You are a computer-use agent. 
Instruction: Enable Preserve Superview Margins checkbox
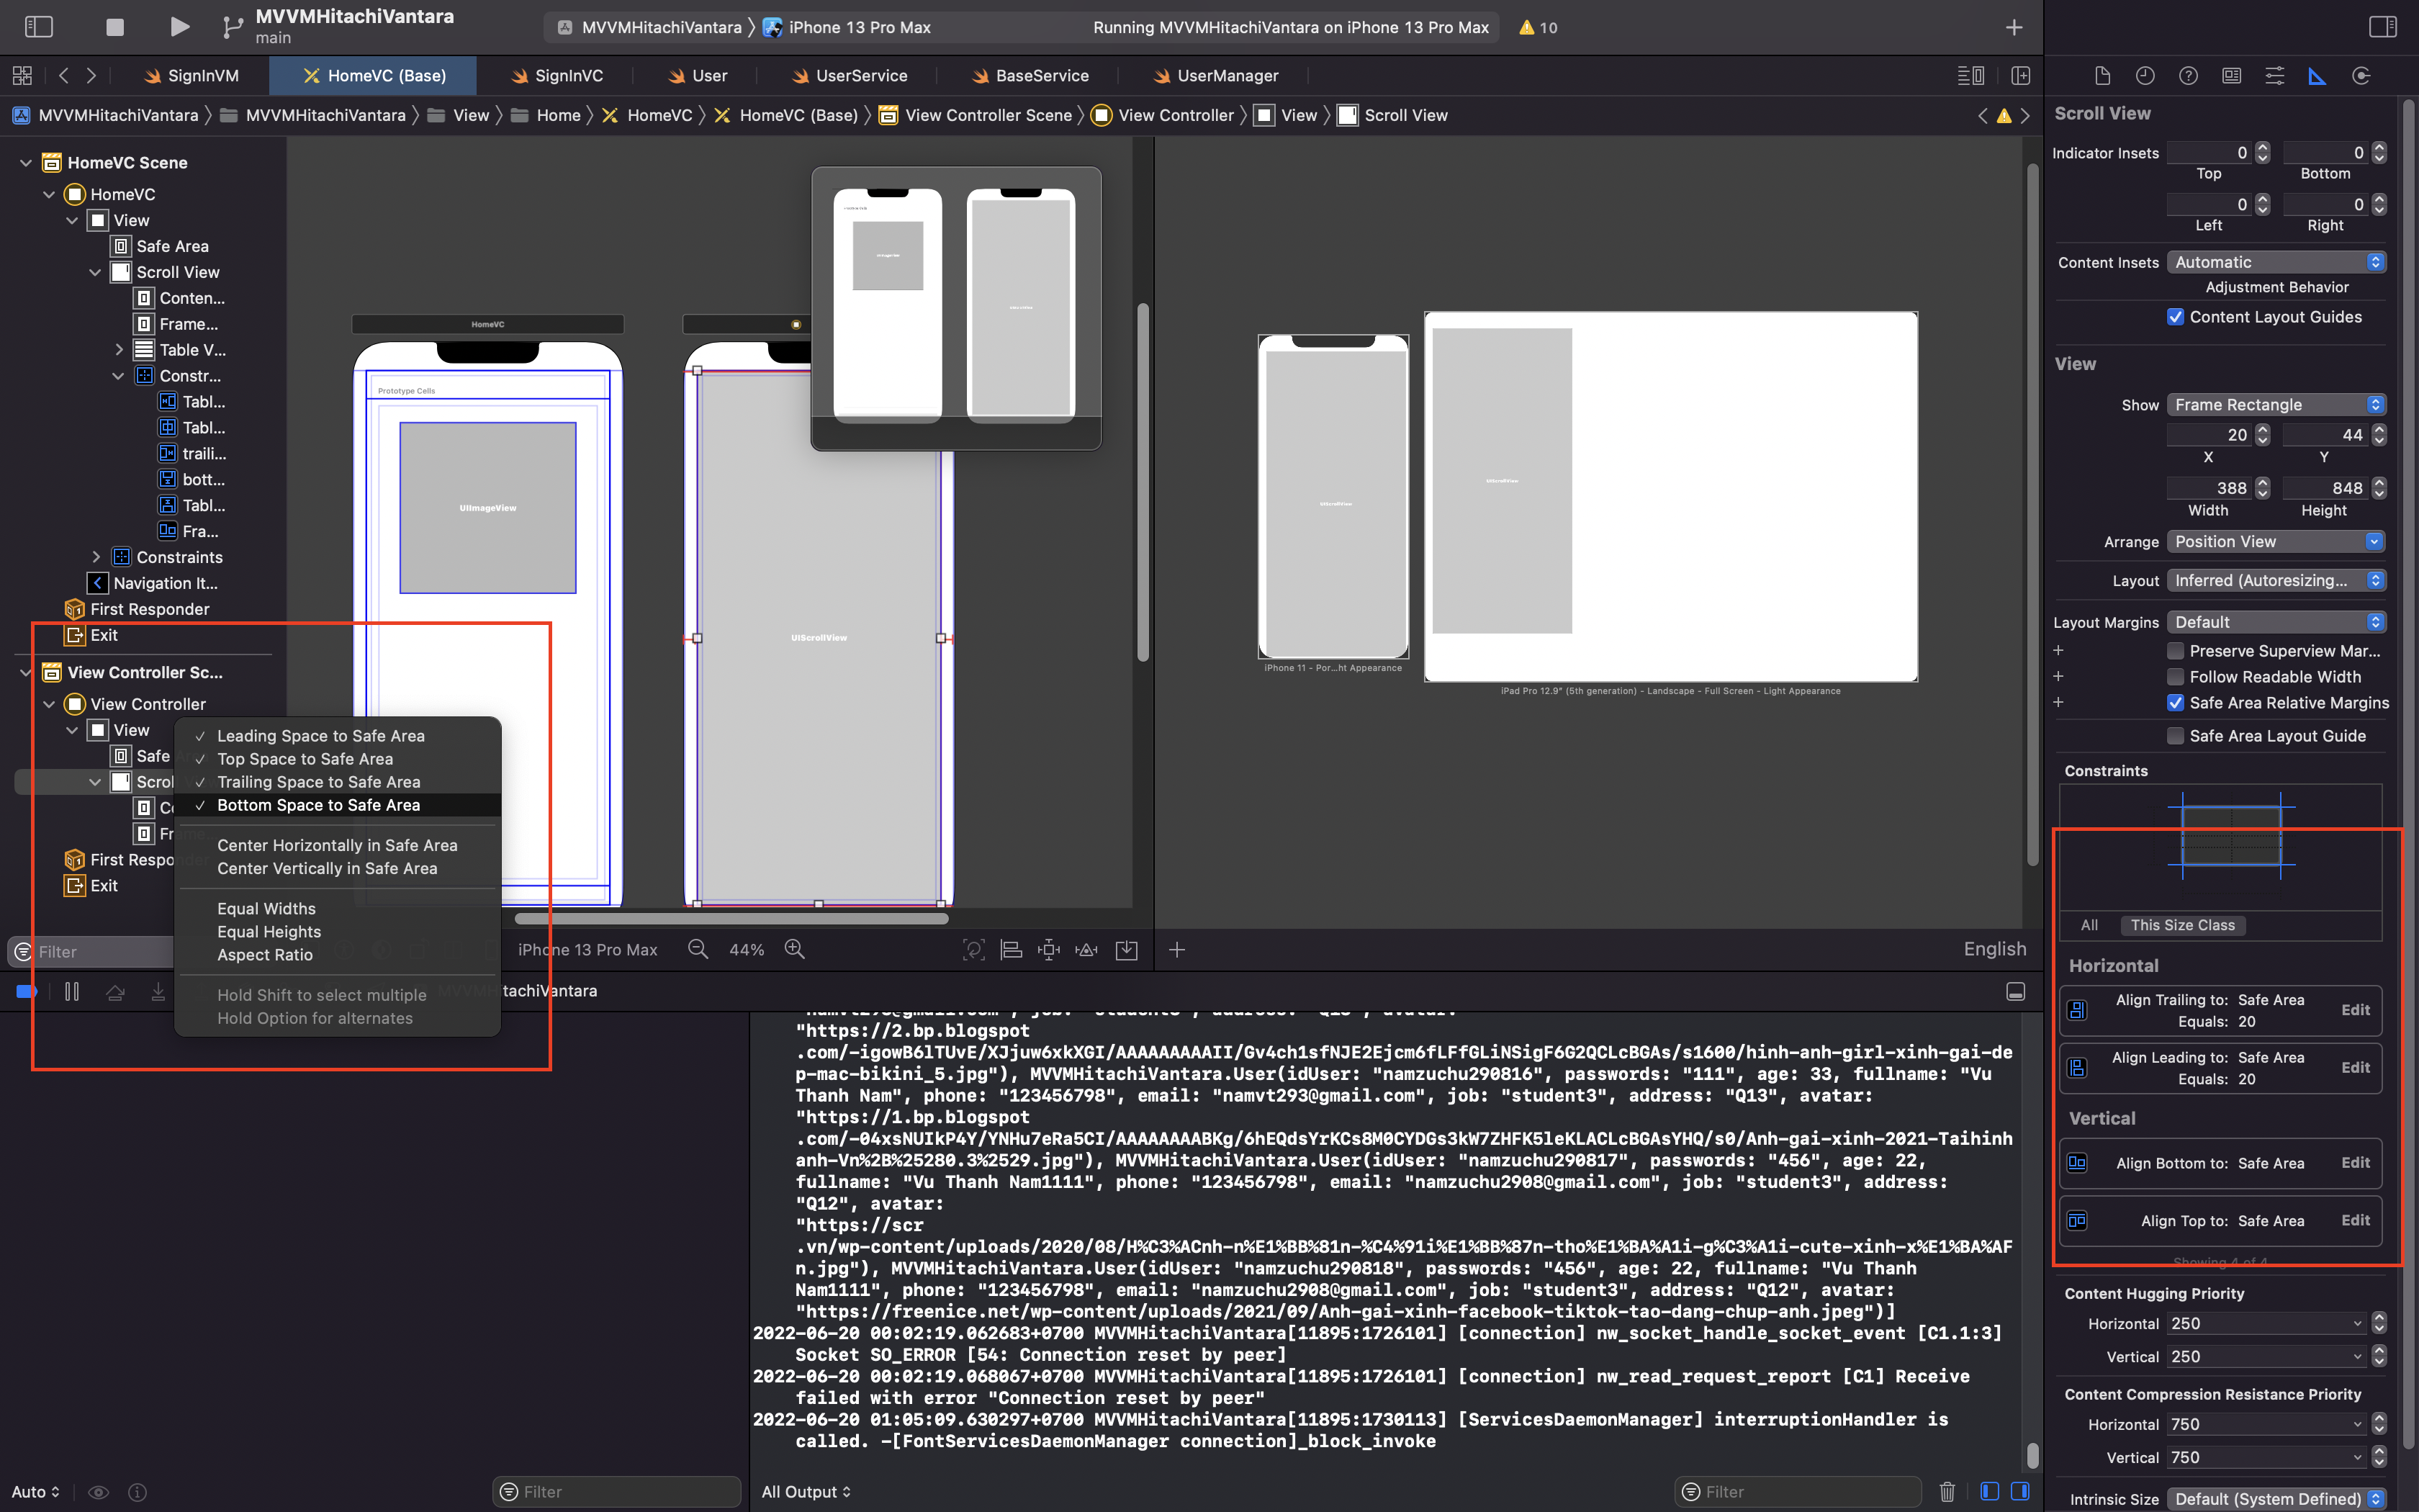2174,651
